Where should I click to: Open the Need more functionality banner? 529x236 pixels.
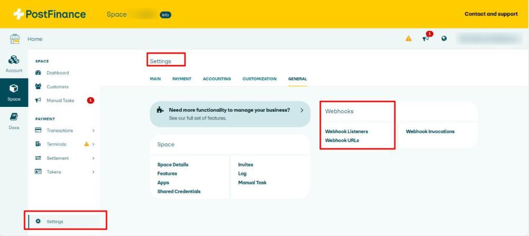click(230, 114)
